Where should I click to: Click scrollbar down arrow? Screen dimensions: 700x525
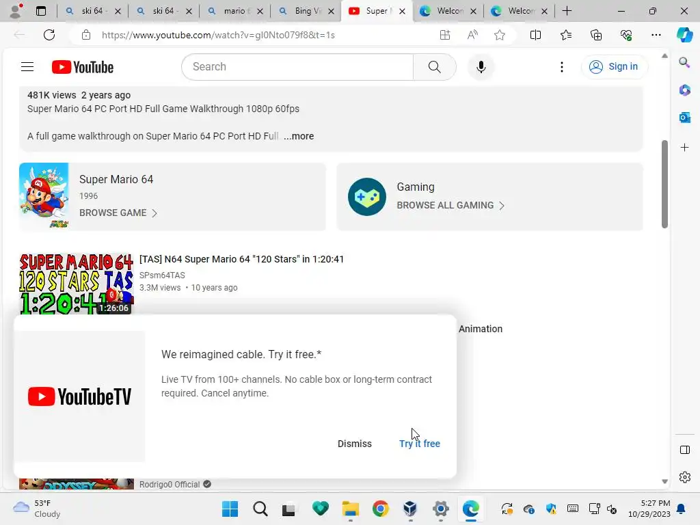pyautogui.click(x=664, y=482)
